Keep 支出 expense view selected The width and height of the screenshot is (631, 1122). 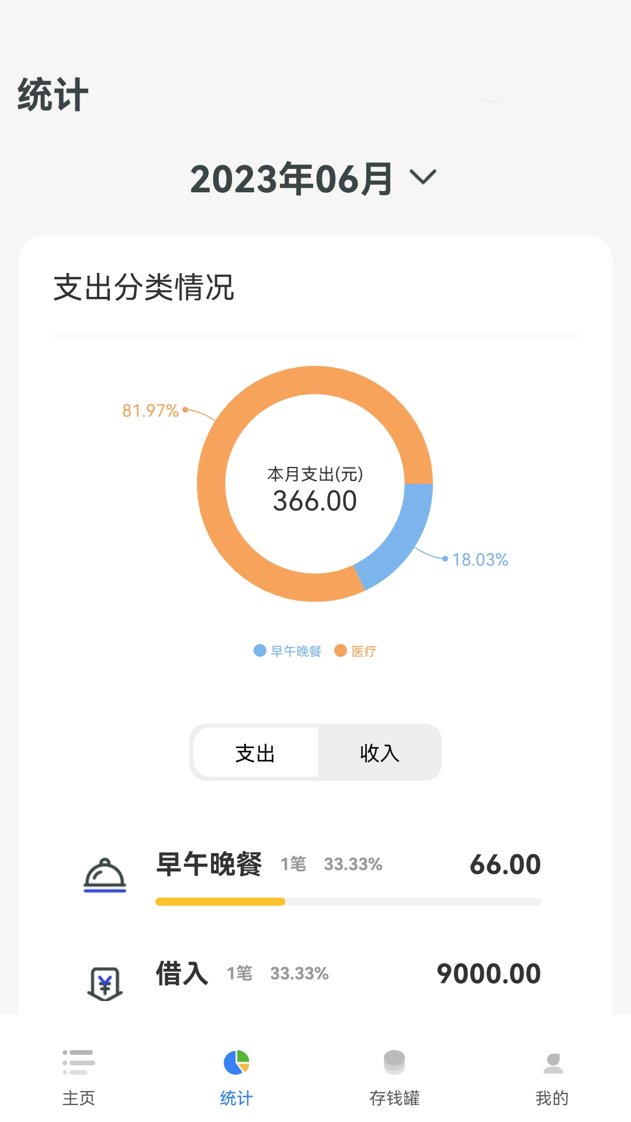254,753
